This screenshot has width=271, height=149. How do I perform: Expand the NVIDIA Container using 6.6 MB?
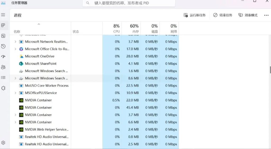tap(15, 122)
